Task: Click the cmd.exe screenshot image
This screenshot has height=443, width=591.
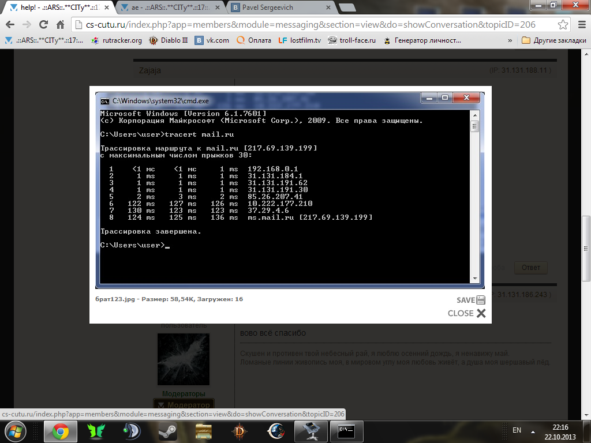Action: (x=290, y=190)
